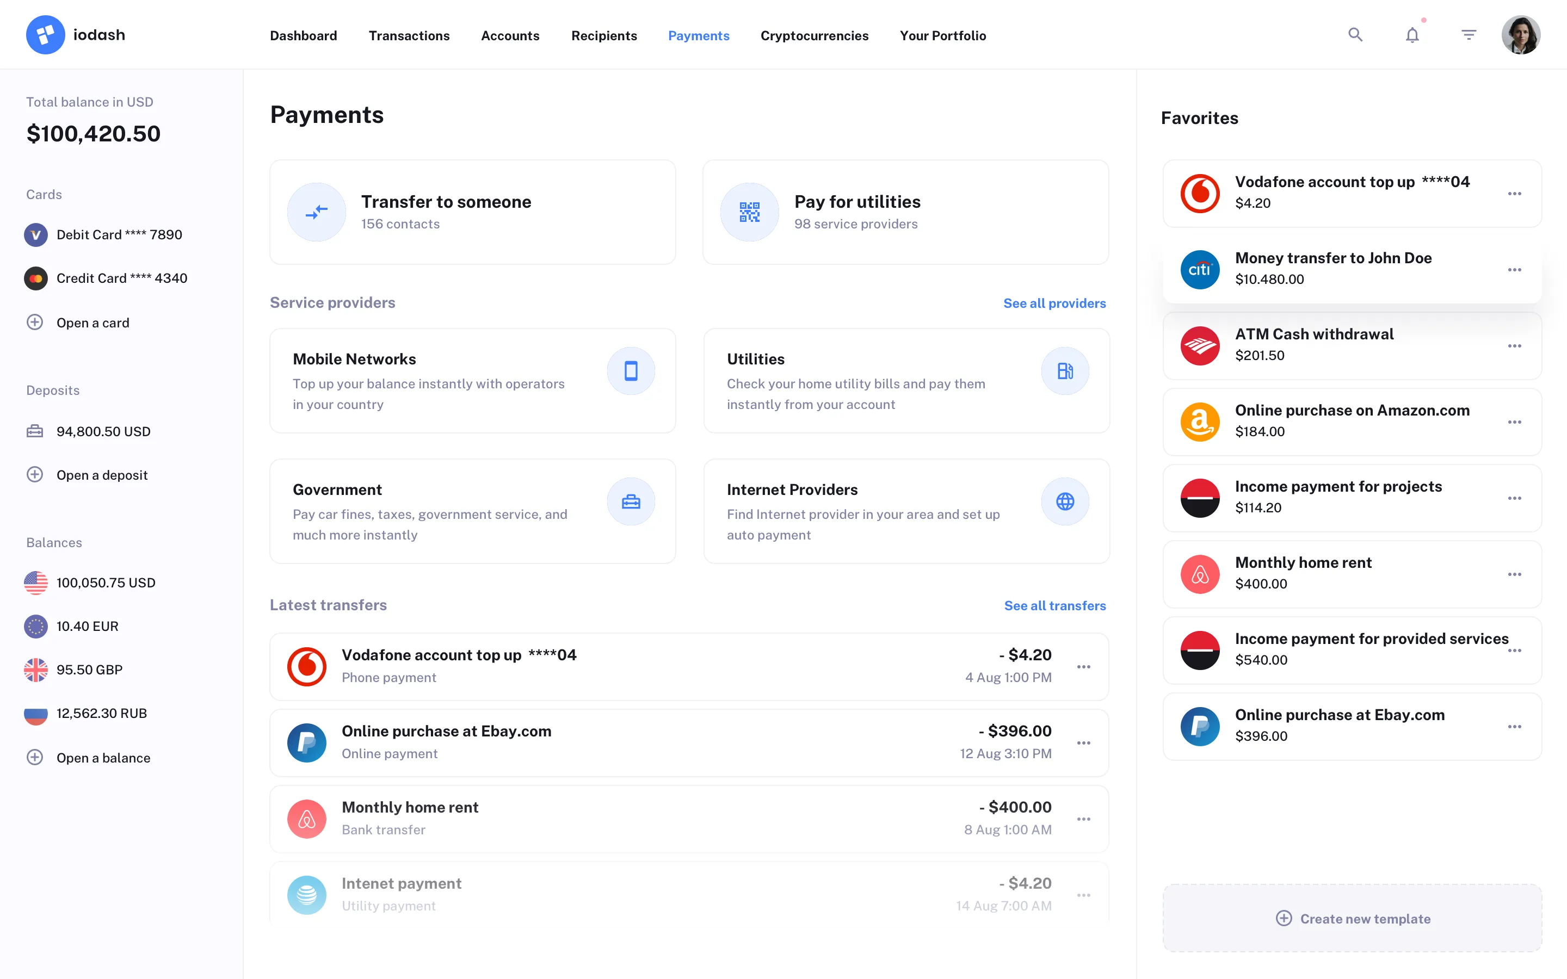The image size is (1567, 979).
Task: Expand options for Online purchase at Ebay.com transfer
Action: click(1084, 742)
